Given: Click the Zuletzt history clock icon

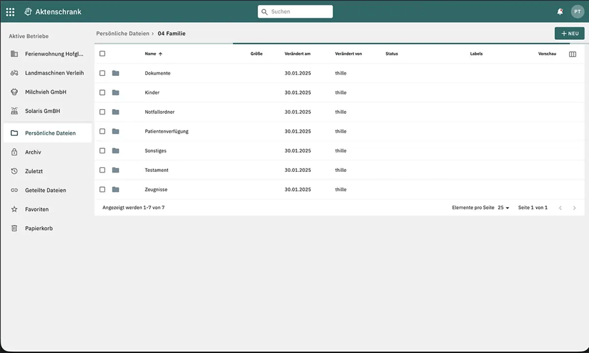Looking at the screenshot, I should (x=14, y=171).
